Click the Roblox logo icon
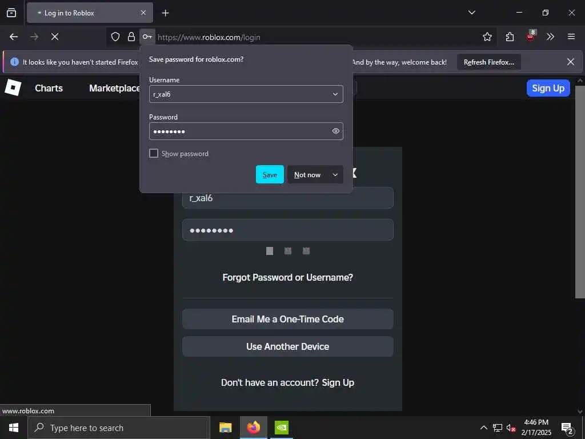This screenshot has width=585, height=439. 13,87
